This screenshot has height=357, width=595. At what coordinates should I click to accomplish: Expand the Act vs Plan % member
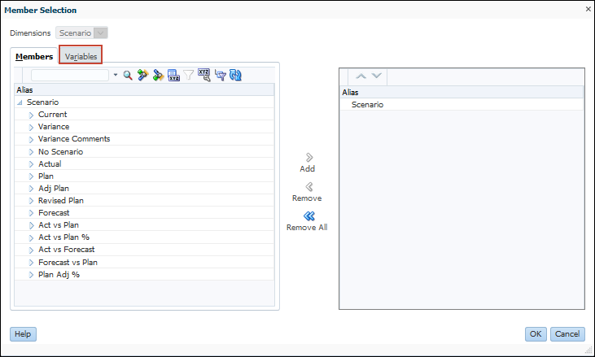(31, 237)
